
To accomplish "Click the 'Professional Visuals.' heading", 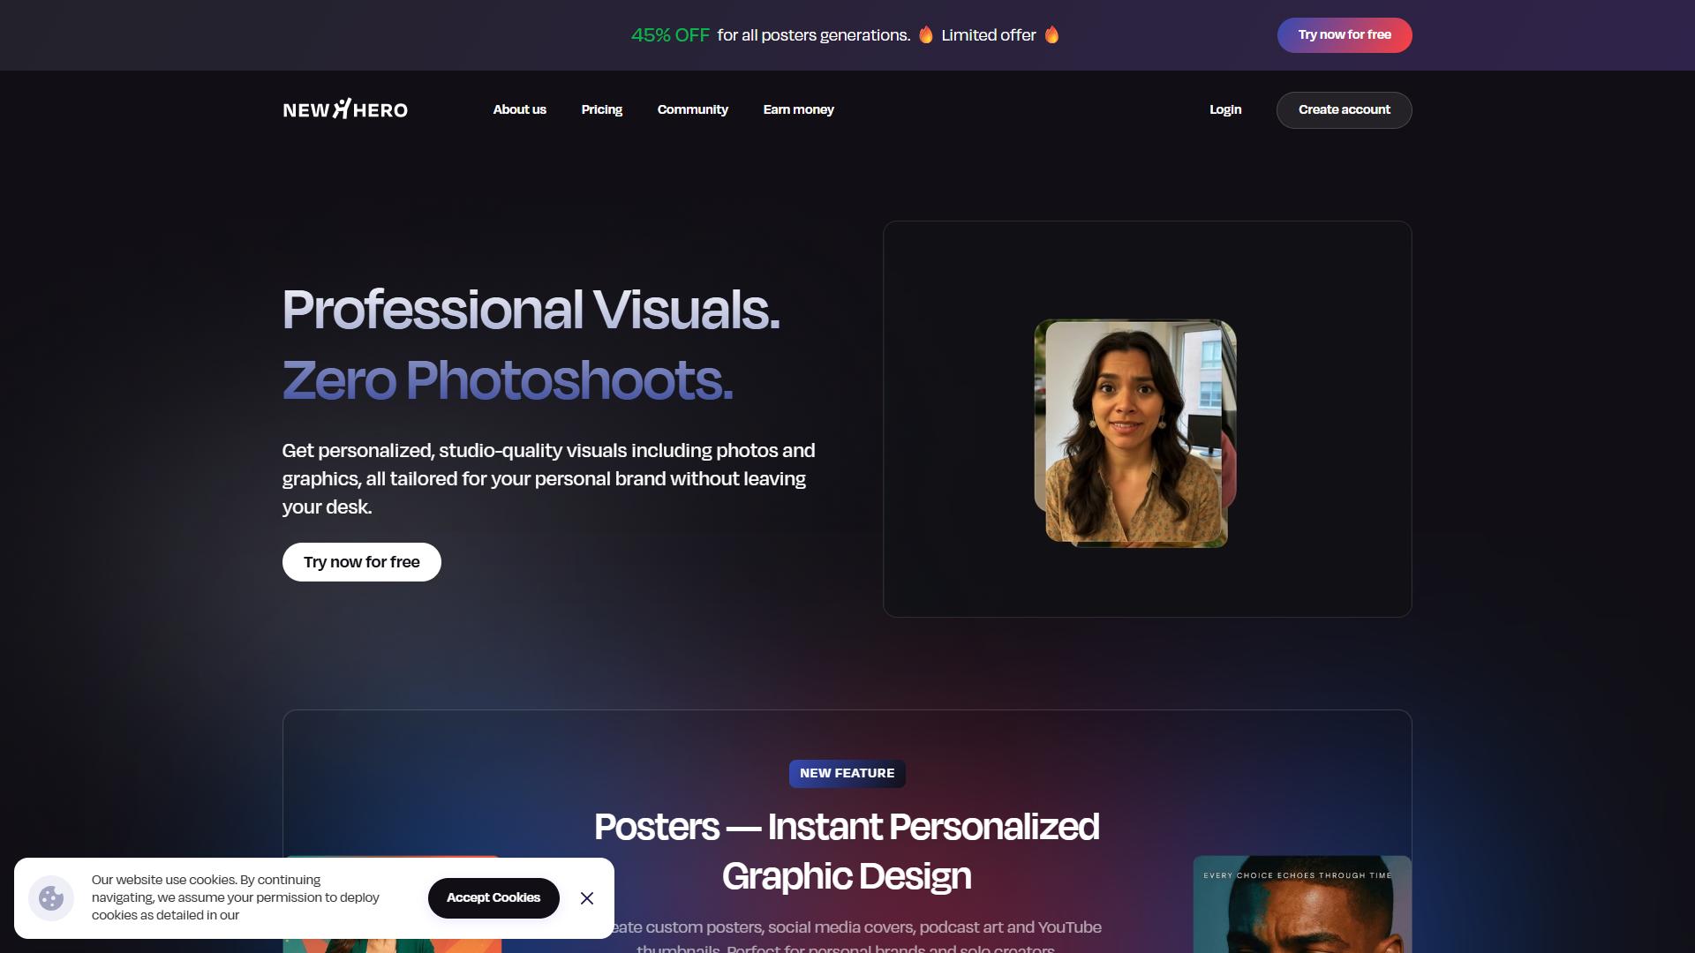I will click(531, 310).
